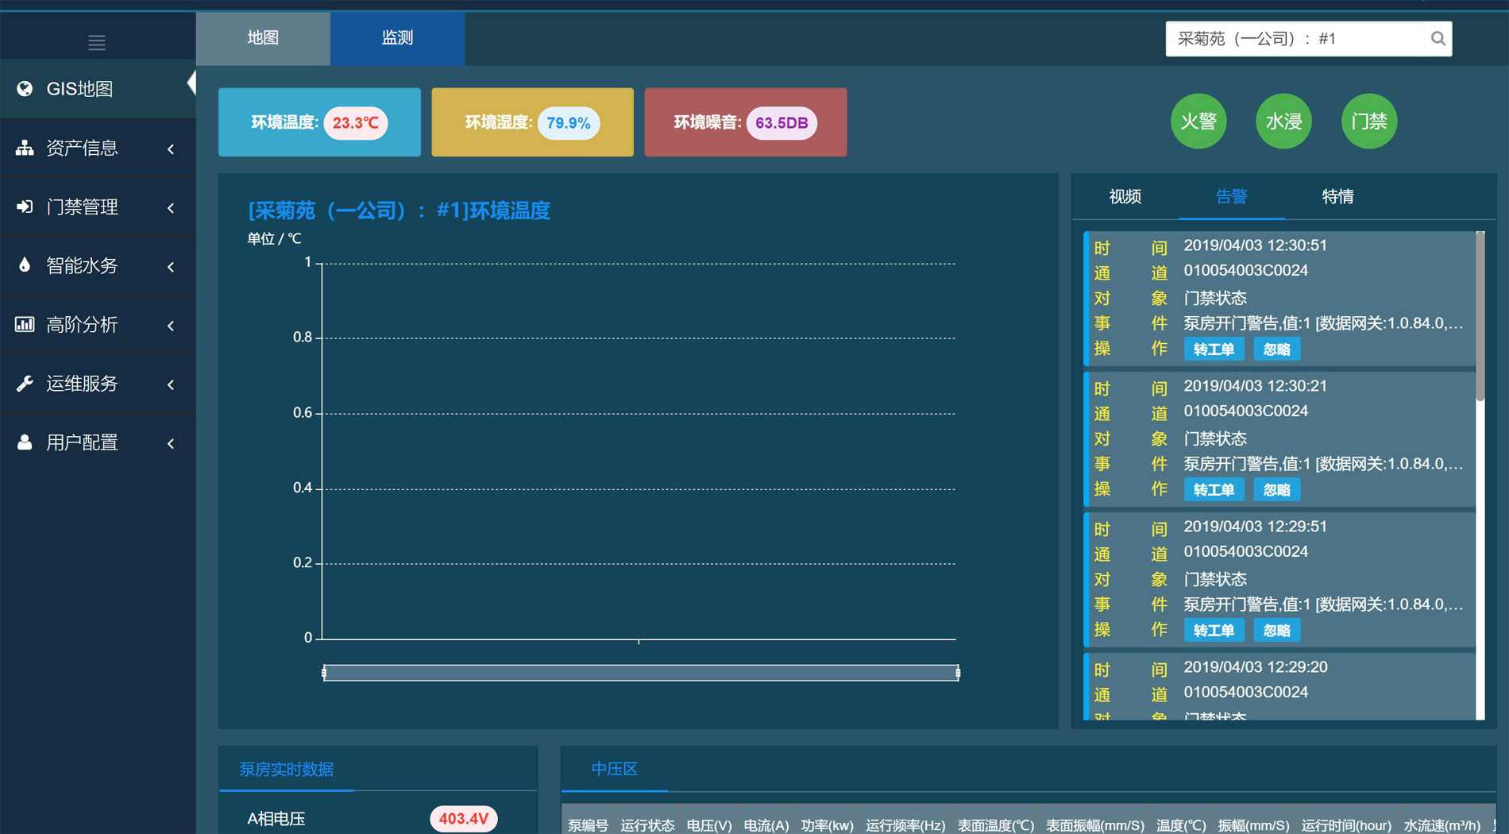Click the 运维服务 wrench icon
1509x834 pixels.
pos(25,384)
